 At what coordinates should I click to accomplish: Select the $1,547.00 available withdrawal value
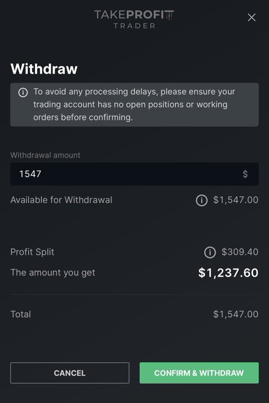(236, 200)
